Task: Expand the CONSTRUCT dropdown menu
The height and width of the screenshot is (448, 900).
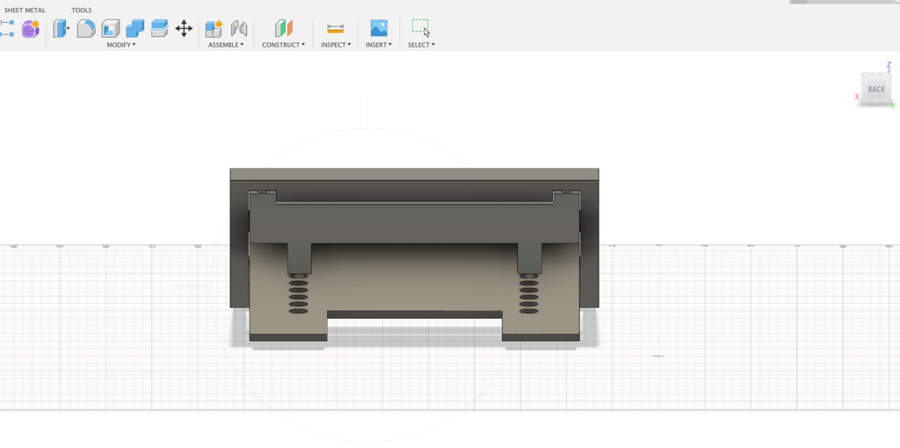Action: [283, 45]
